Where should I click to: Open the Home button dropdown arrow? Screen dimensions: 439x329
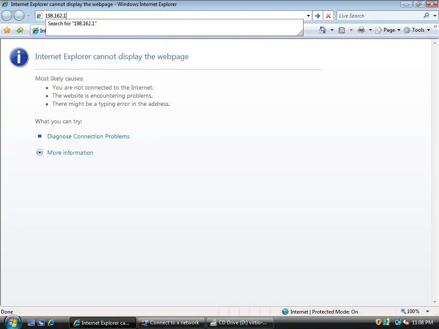(x=332, y=30)
